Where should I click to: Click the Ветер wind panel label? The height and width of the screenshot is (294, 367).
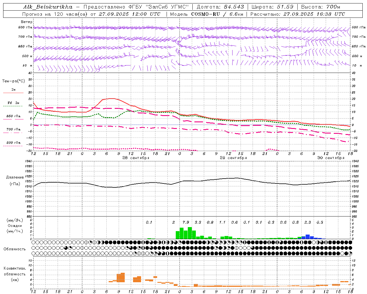(x=27, y=22)
